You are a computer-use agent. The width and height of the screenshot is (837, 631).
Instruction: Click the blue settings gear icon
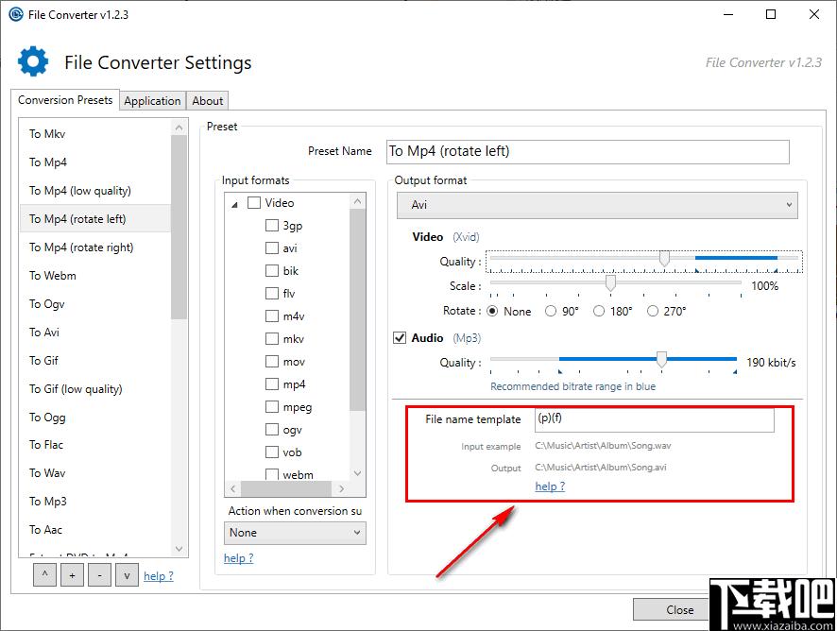pyautogui.click(x=33, y=61)
